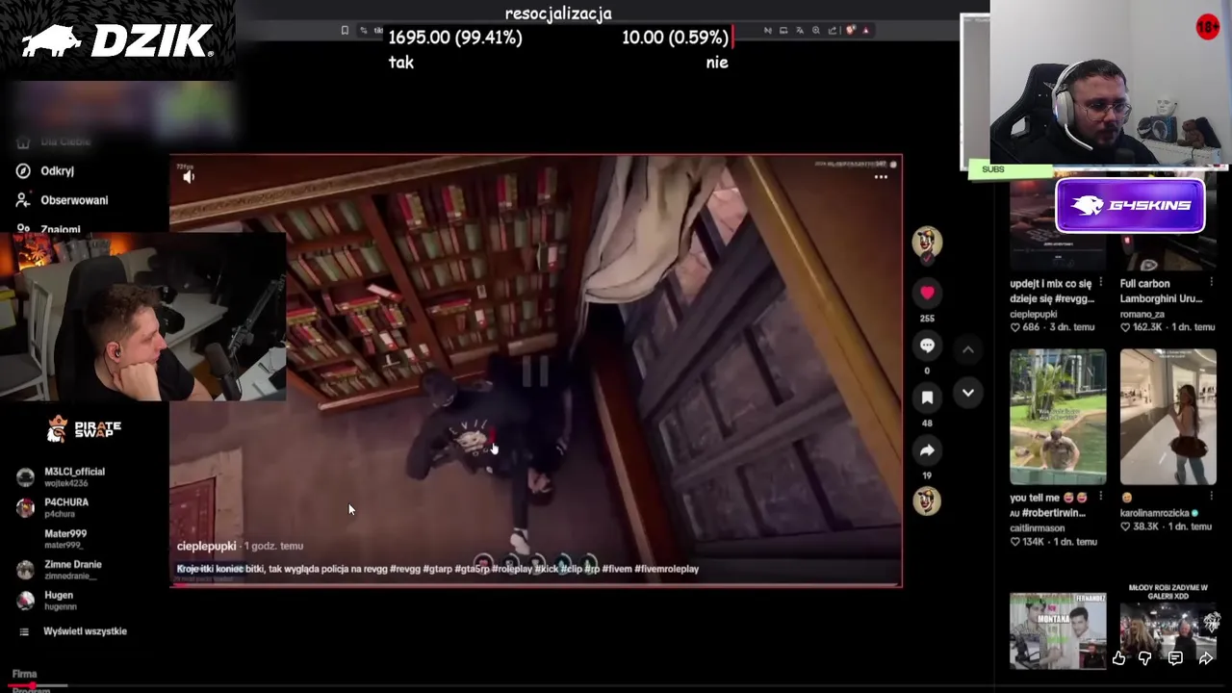The height and width of the screenshot is (693, 1232).
Task: Click the Zimne Dranie profile avatar
Action: pos(25,570)
